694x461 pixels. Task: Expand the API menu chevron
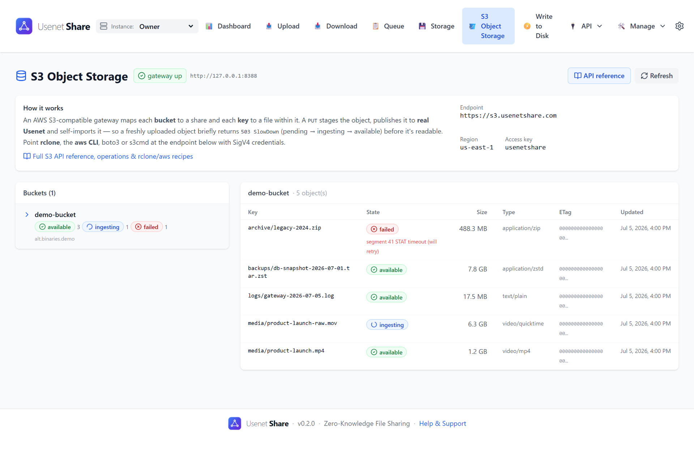[600, 26]
